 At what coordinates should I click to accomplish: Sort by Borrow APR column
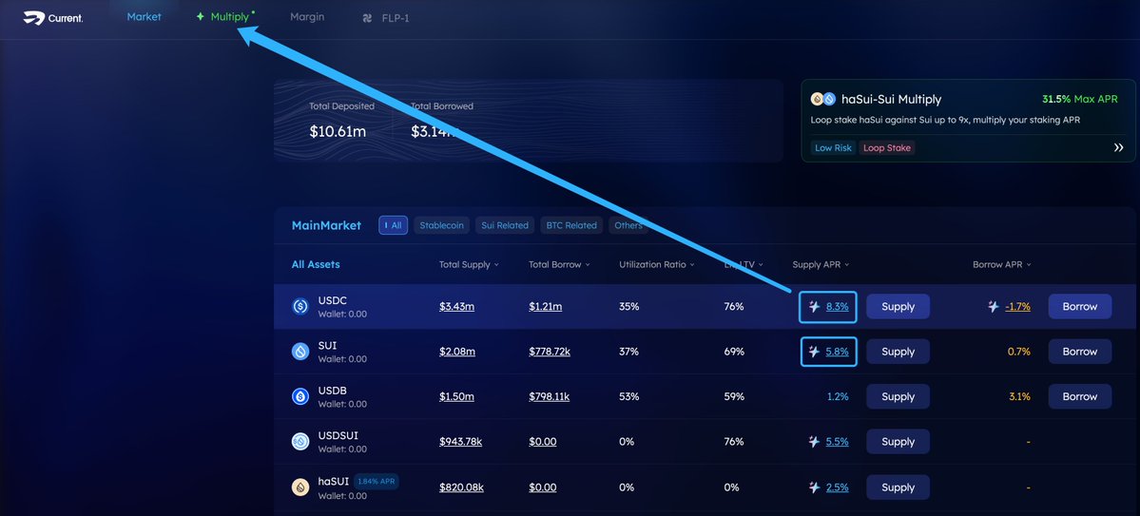click(x=1002, y=264)
